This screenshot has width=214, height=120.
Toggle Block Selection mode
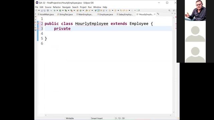(104, 10)
